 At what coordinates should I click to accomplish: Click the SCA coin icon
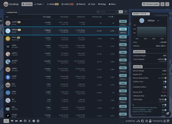tap(8, 85)
